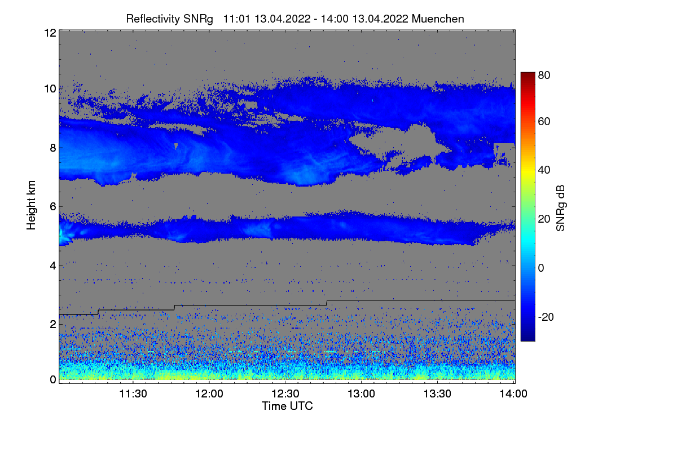Click the colorbar '40' value label
Screen dimensions: 677x451
tap(544, 170)
